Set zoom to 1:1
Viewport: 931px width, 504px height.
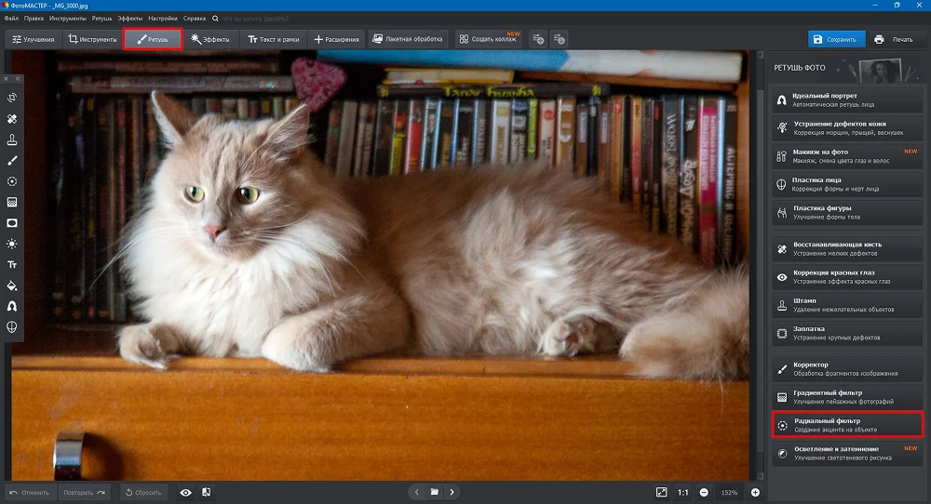683,492
